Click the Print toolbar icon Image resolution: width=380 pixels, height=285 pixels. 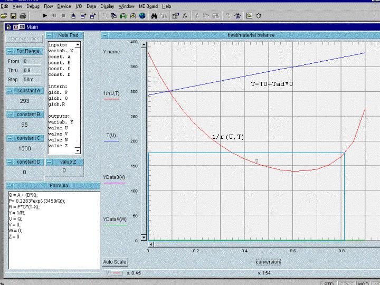coord(23,16)
